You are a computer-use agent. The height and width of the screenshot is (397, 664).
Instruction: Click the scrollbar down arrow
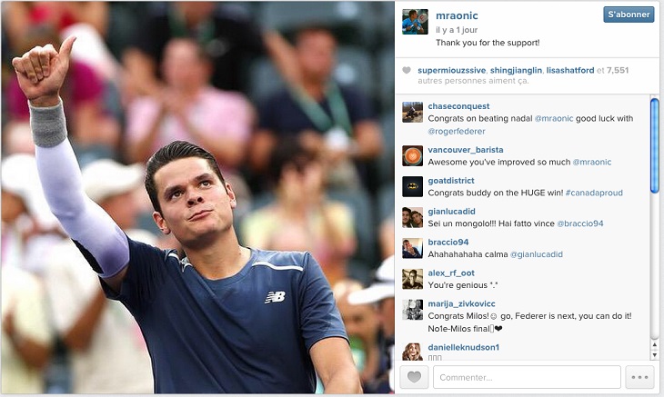coord(654,355)
